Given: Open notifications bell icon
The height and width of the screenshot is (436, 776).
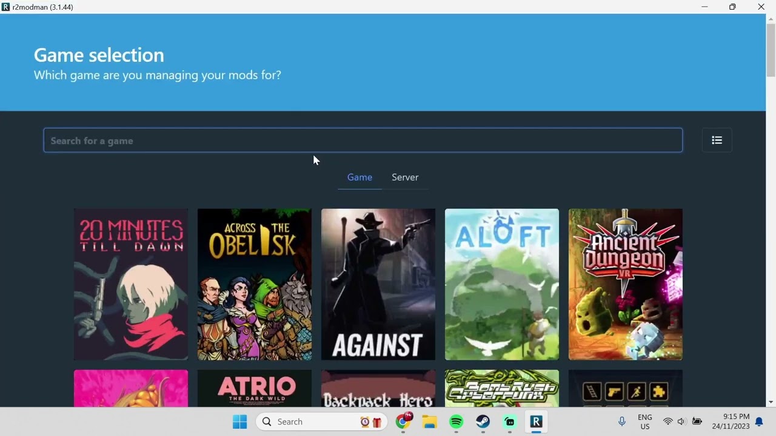Looking at the screenshot, I should [759, 422].
